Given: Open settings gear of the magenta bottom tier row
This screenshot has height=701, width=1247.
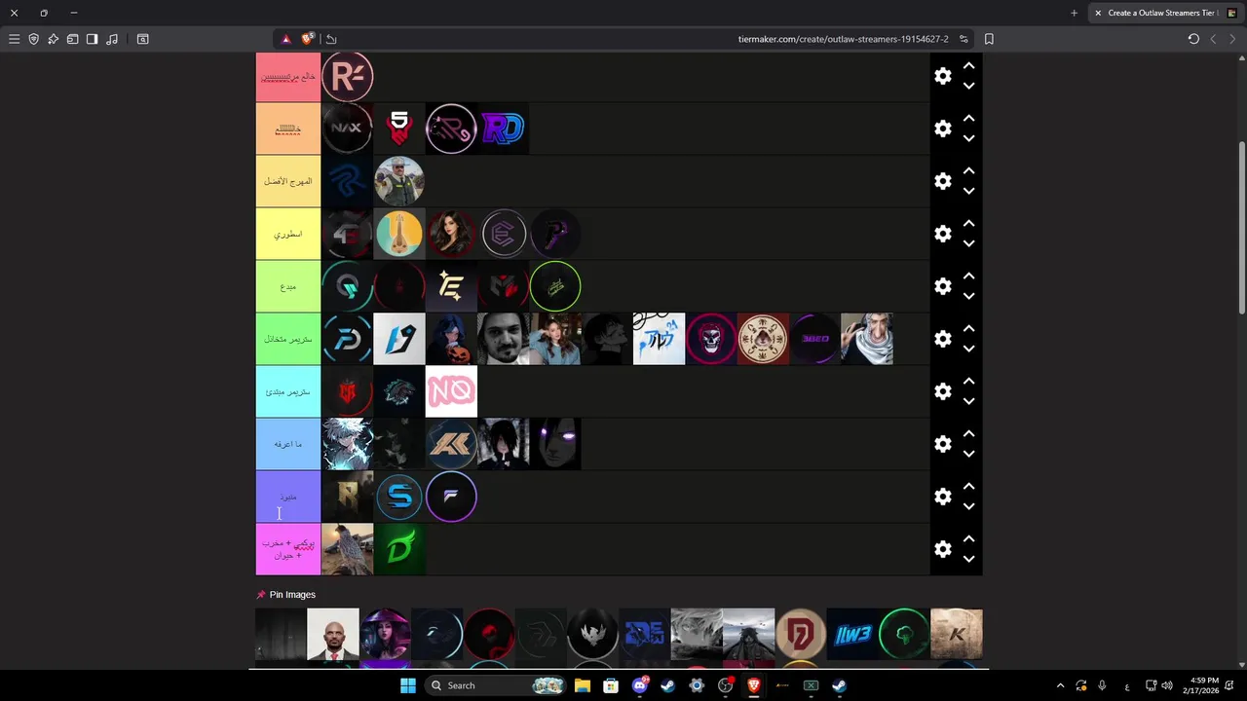Looking at the screenshot, I should [942, 549].
